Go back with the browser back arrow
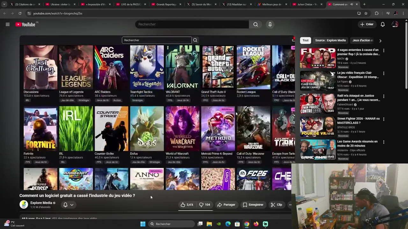Screen dimensions: 408x229 pos(4,13)
